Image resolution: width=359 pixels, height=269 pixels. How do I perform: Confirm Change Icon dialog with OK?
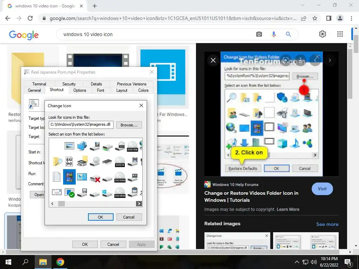101,217
